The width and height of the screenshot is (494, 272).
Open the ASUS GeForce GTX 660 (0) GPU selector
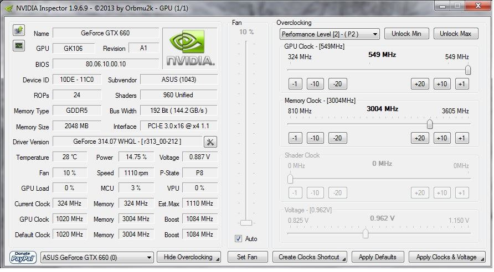coord(97,258)
